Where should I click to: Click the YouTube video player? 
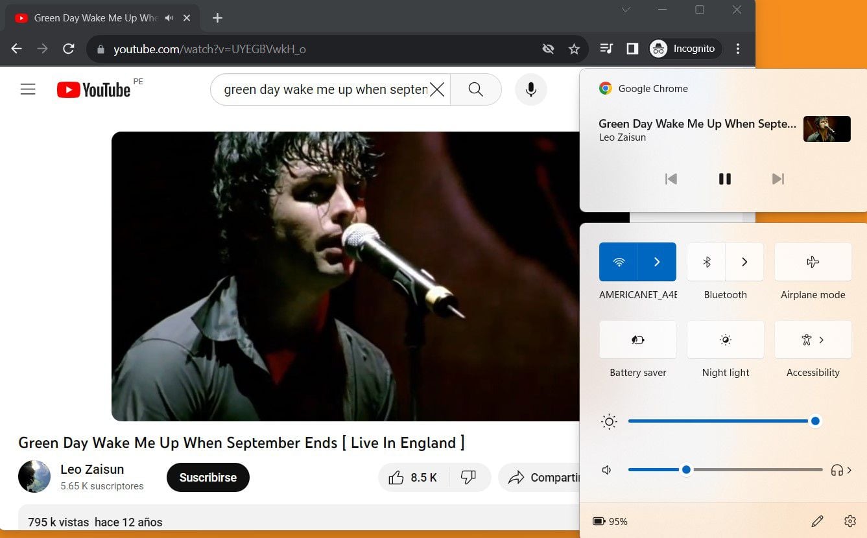(x=345, y=276)
